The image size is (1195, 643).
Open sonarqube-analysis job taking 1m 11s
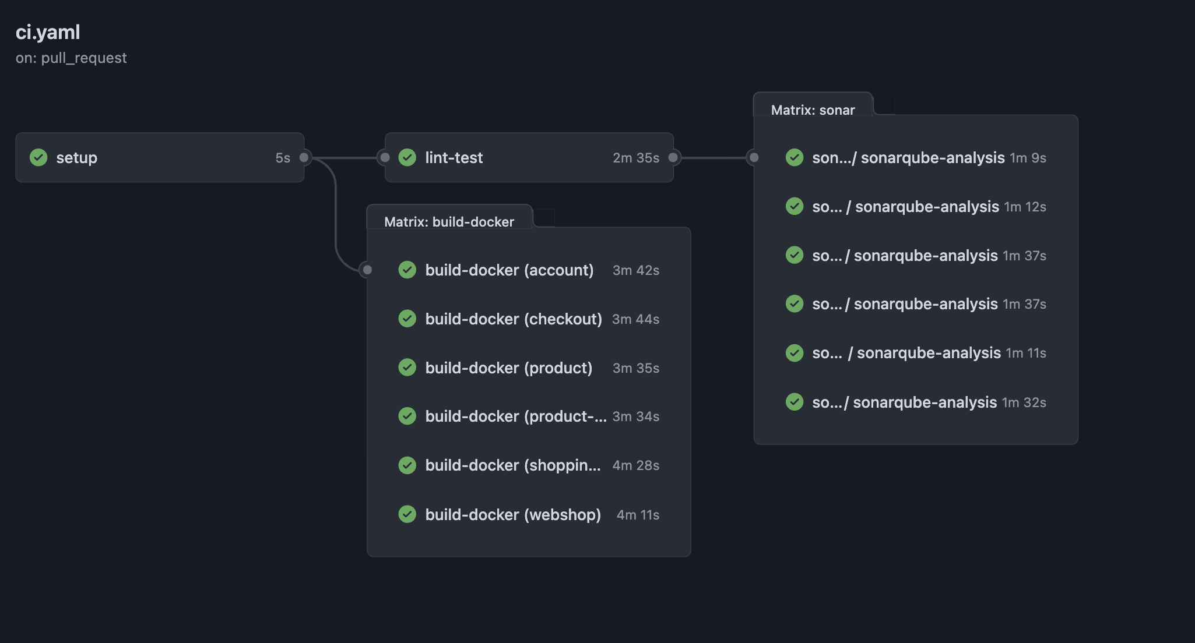click(928, 353)
